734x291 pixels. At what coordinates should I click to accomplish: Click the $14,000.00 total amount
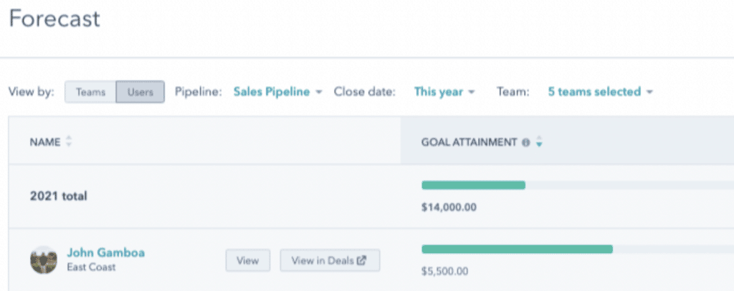(x=449, y=207)
